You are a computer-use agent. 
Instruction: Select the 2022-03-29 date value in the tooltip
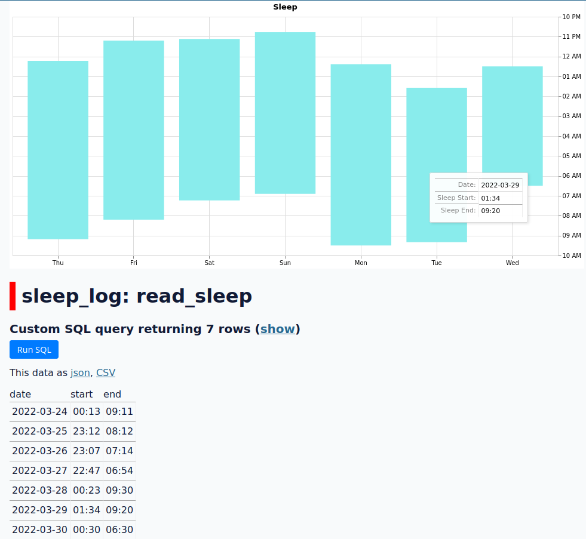[x=501, y=185]
